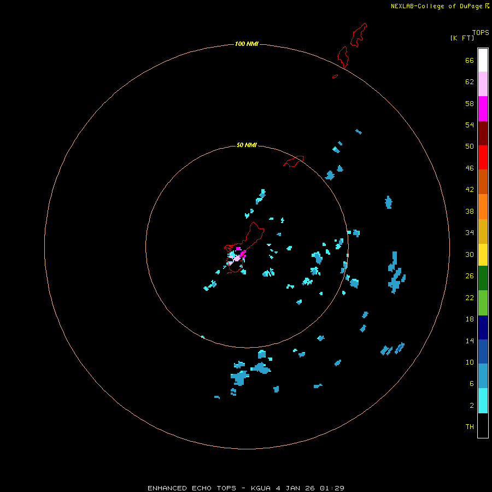Viewport: 492px width, 492px height.
Task: Click the bright red legend swatch
Action: [483, 157]
